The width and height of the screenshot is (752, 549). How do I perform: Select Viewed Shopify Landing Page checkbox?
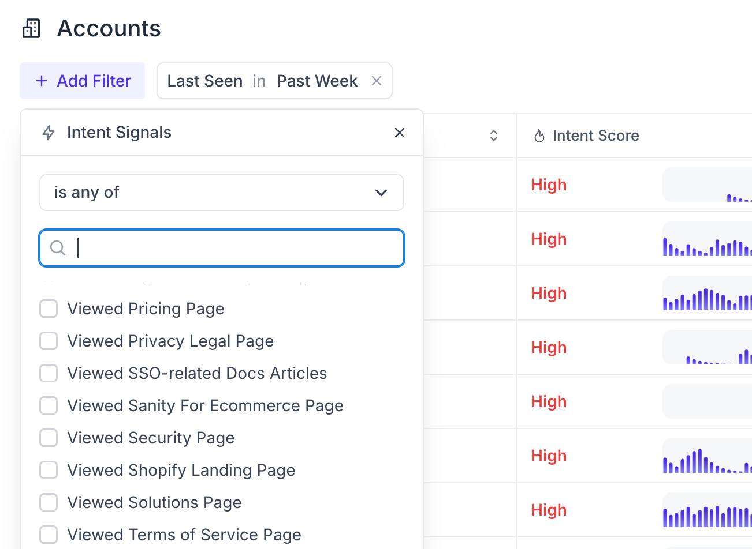(x=49, y=471)
